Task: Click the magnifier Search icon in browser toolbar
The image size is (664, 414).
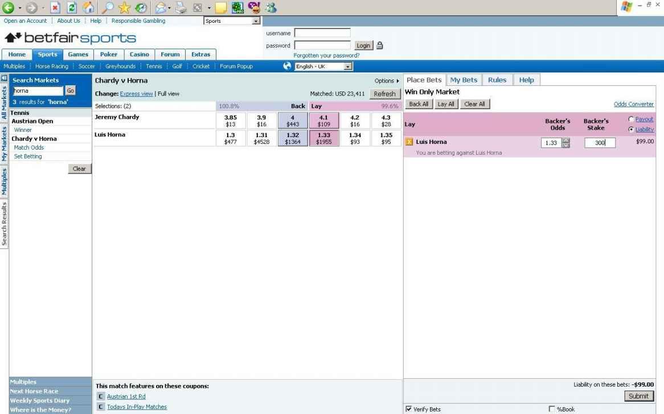Action: [x=107, y=7]
